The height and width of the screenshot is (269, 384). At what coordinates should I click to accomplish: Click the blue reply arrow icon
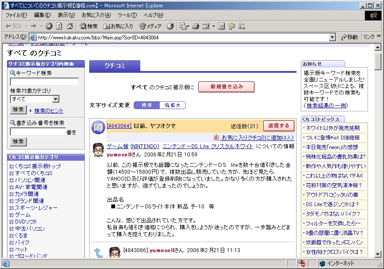tap(98, 253)
